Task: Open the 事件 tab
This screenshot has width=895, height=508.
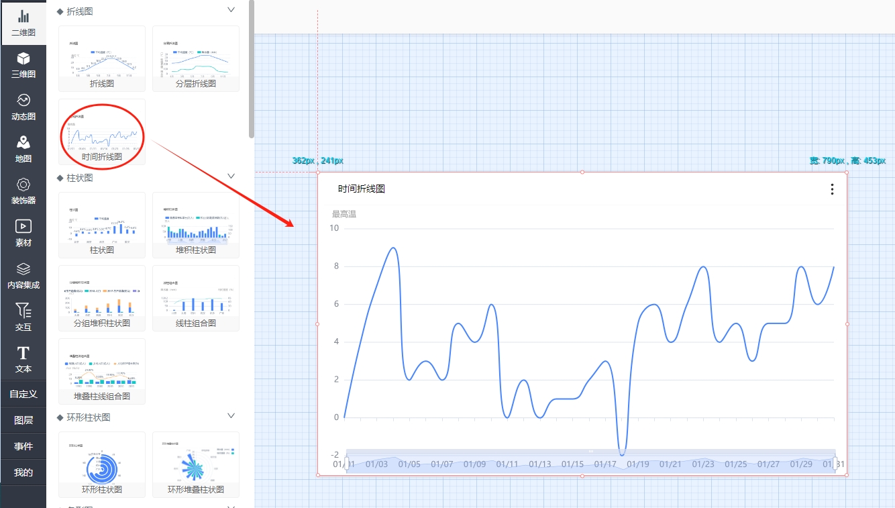Action: pyautogui.click(x=23, y=446)
